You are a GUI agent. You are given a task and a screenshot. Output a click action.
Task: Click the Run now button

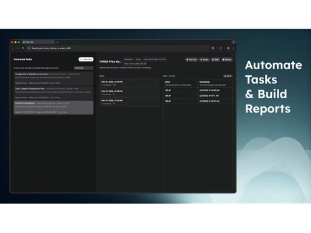point(192,60)
